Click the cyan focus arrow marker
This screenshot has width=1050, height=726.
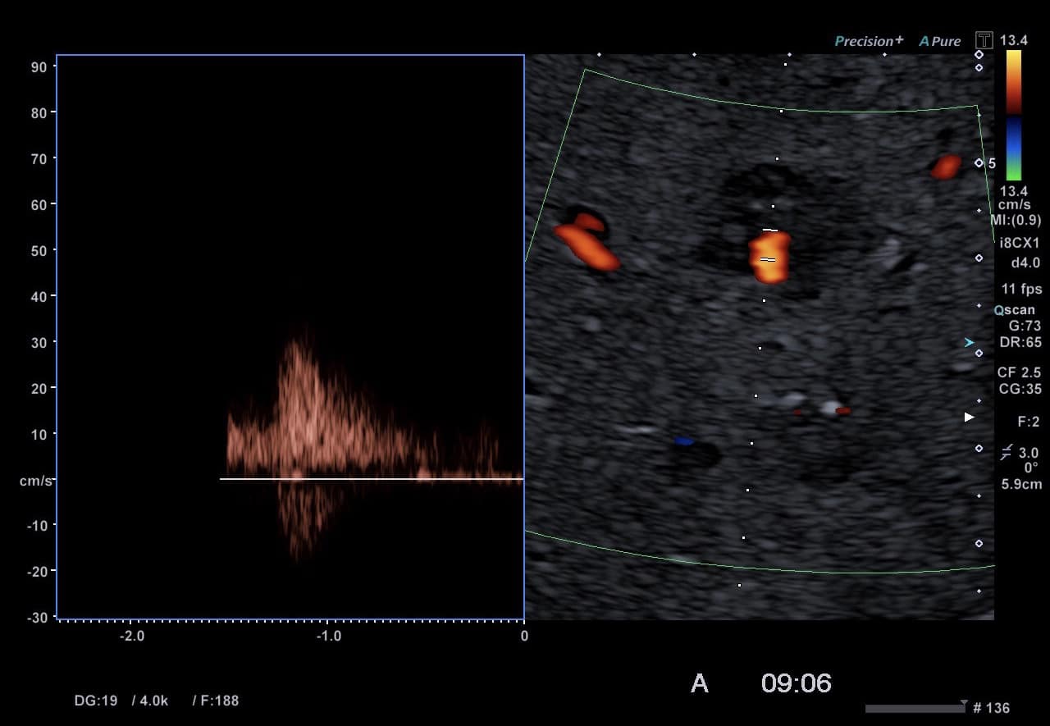(969, 342)
